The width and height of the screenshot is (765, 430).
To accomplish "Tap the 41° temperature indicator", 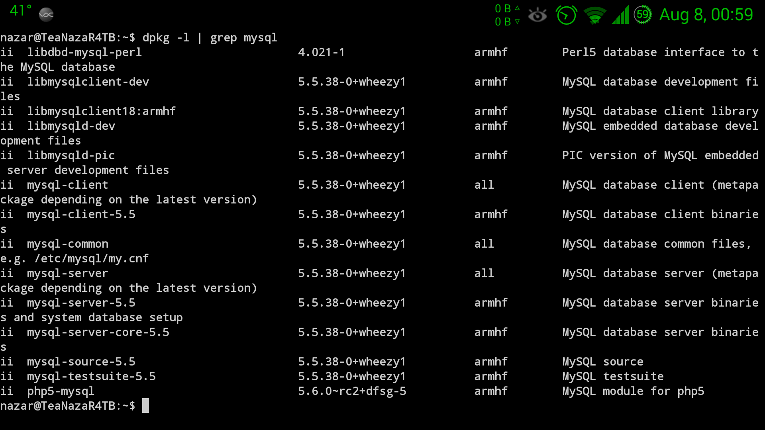I will coord(20,11).
